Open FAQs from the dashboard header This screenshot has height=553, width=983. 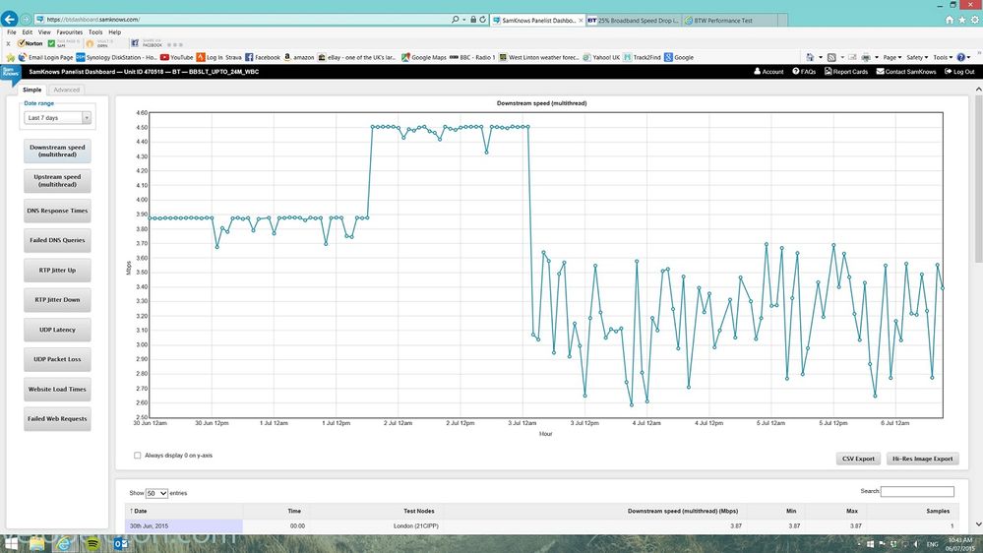[x=804, y=72]
